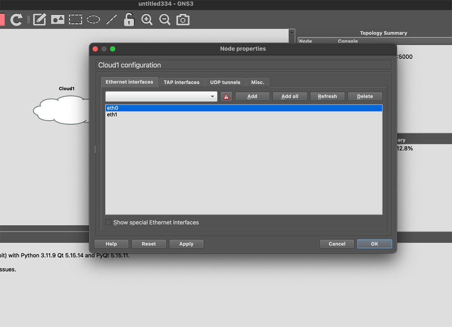This screenshot has height=327, width=452.
Task: Open the UDP tunnels tab
Action: (x=225, y=82)
